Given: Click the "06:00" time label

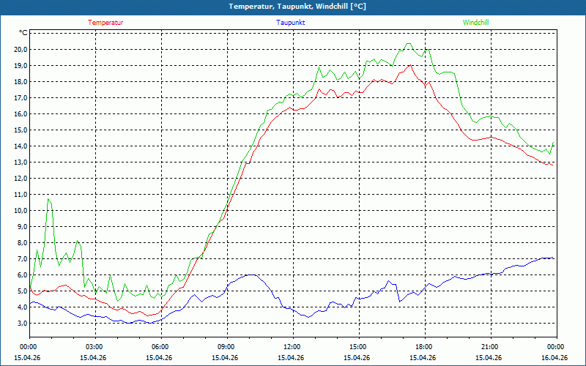Looking at the screenshot, I should click(x=161, y=346).
